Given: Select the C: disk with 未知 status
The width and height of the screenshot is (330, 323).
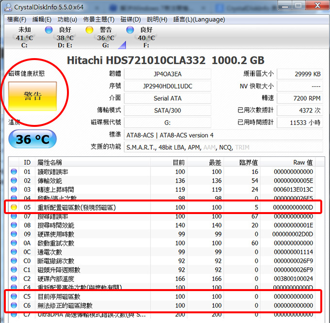Looking at the screenshot, I should (24, 37).
